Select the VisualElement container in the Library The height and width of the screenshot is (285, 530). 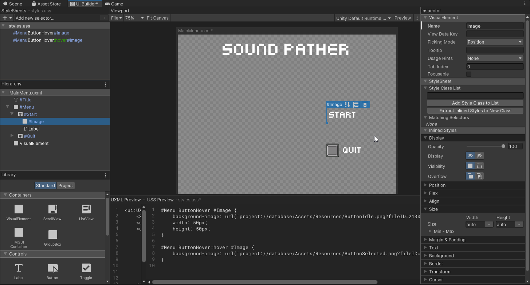tap(19, 213)
